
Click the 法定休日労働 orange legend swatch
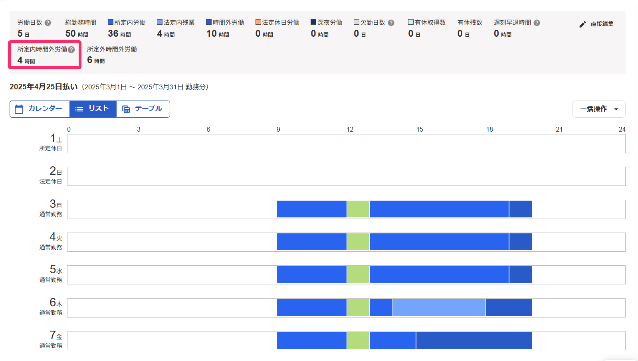[x=258, y=22]
